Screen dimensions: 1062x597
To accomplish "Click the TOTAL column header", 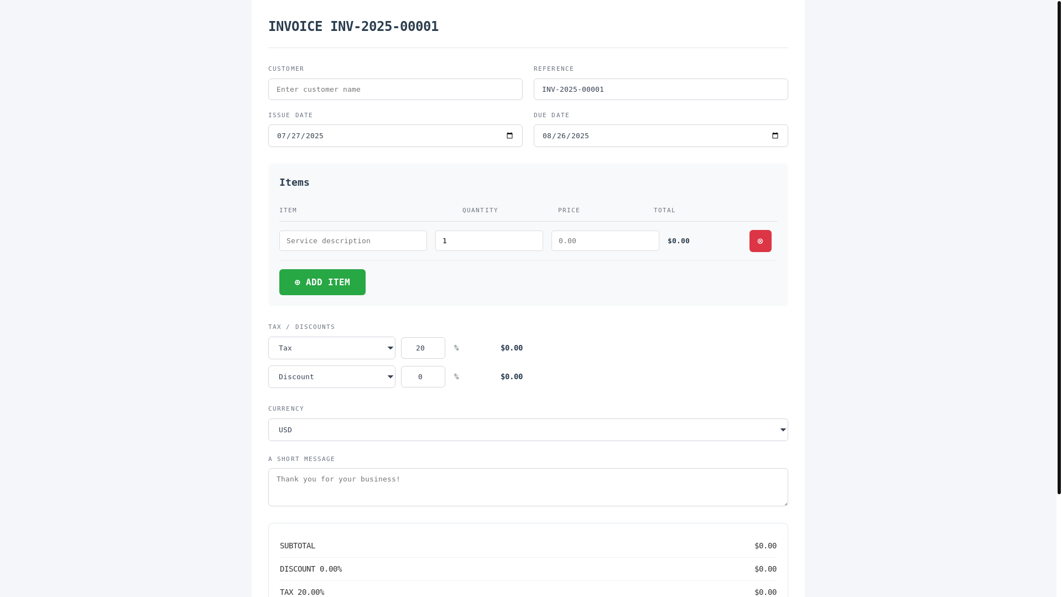I will [x=665, y=211].
